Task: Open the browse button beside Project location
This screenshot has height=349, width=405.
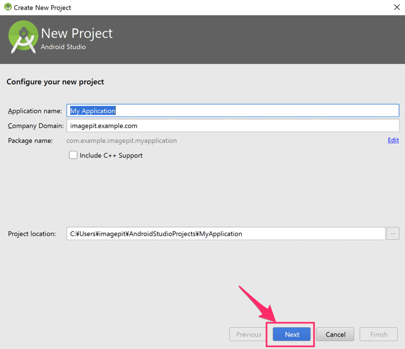Action: pyautogui.click(x=393, y=234)
